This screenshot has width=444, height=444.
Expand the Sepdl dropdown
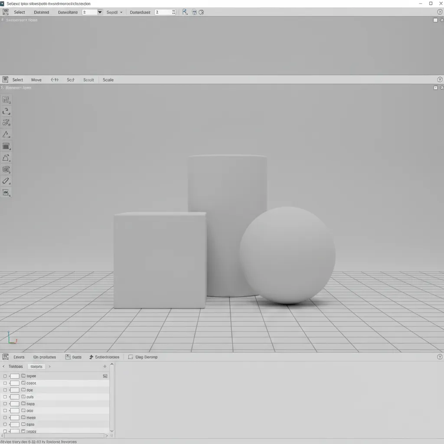coord(114,13)
